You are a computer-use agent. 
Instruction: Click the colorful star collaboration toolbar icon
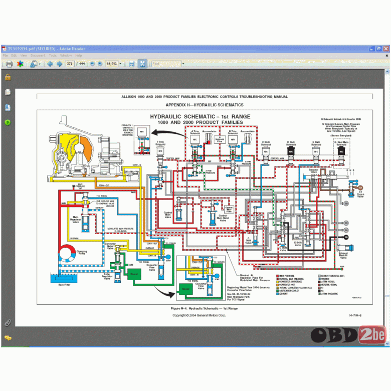coord(20,64)
